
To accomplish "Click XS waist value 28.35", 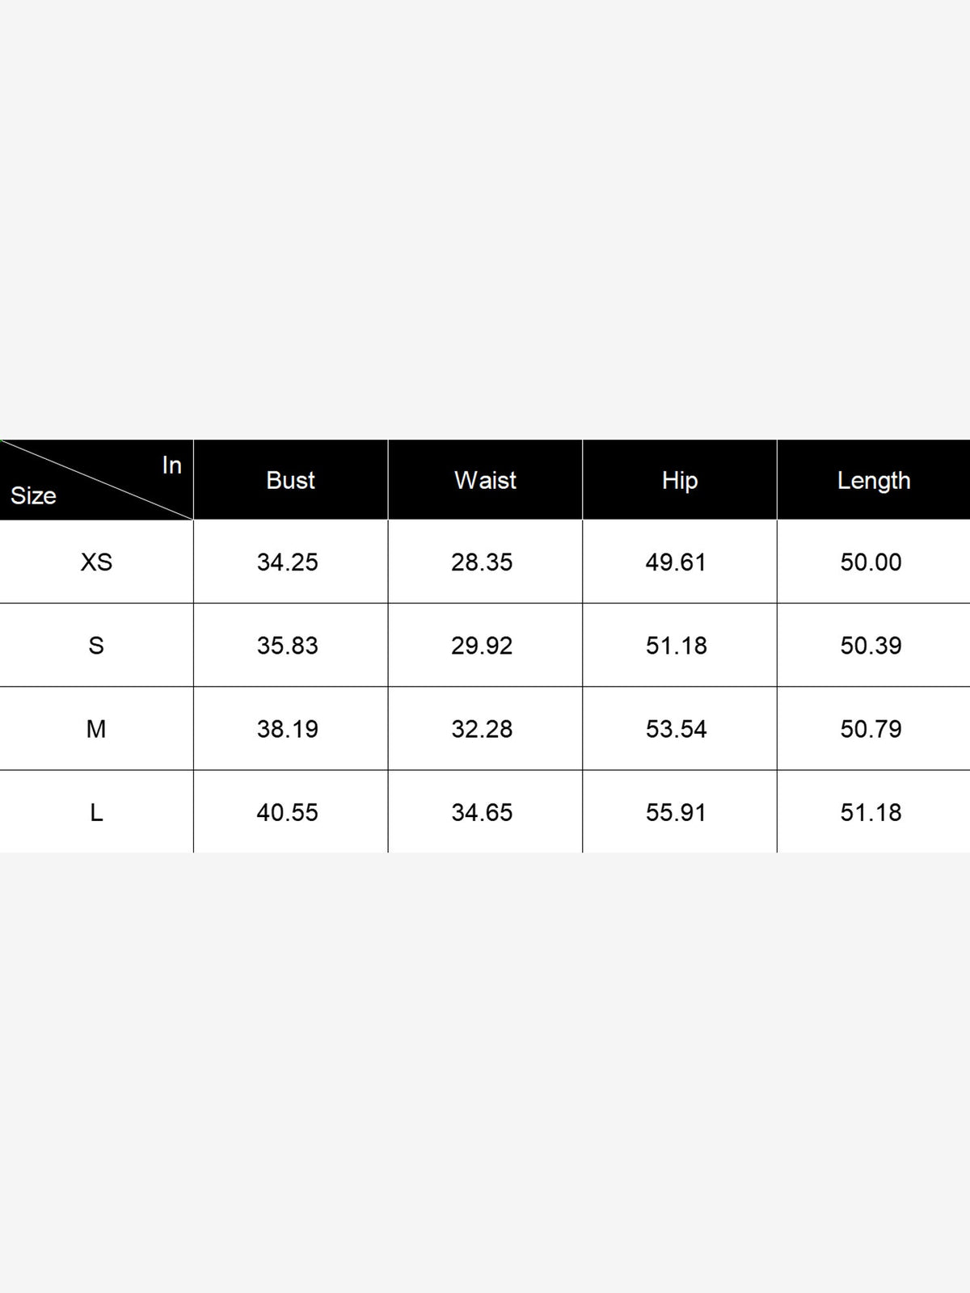I will pos(482,562).
